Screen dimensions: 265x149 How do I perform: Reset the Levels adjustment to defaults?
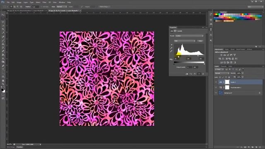pos(195,74)
